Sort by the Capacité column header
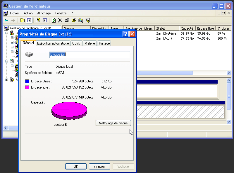Viewport: 234px width, 173px height. [x=187, y=28]
